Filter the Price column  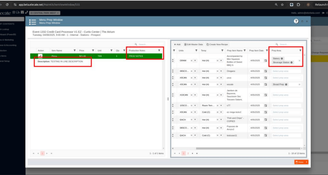click(93, 51)
